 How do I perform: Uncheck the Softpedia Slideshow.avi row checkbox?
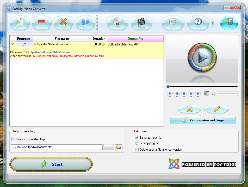pyautogui.click(x=13, y=44)
